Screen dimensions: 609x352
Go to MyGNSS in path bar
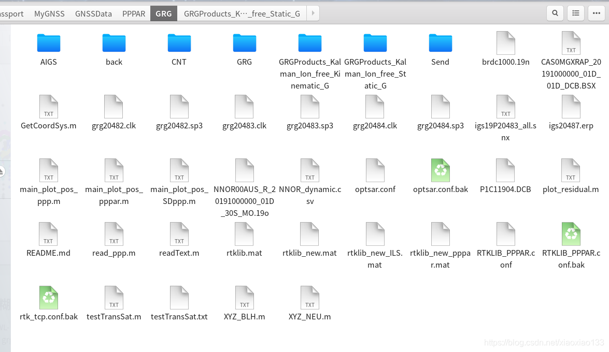click(49, 13)
